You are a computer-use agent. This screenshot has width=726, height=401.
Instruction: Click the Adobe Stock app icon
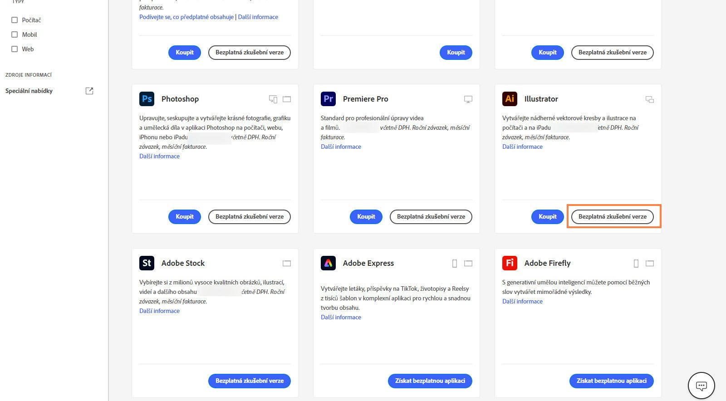pyautogui.click(x=147, y=263)
